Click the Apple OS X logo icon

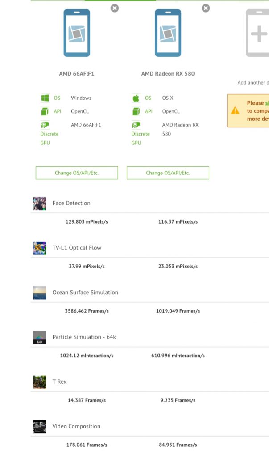click(x=136, y=98)
